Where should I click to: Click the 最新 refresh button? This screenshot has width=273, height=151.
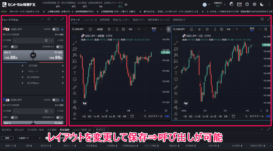(x=7, y=138)
